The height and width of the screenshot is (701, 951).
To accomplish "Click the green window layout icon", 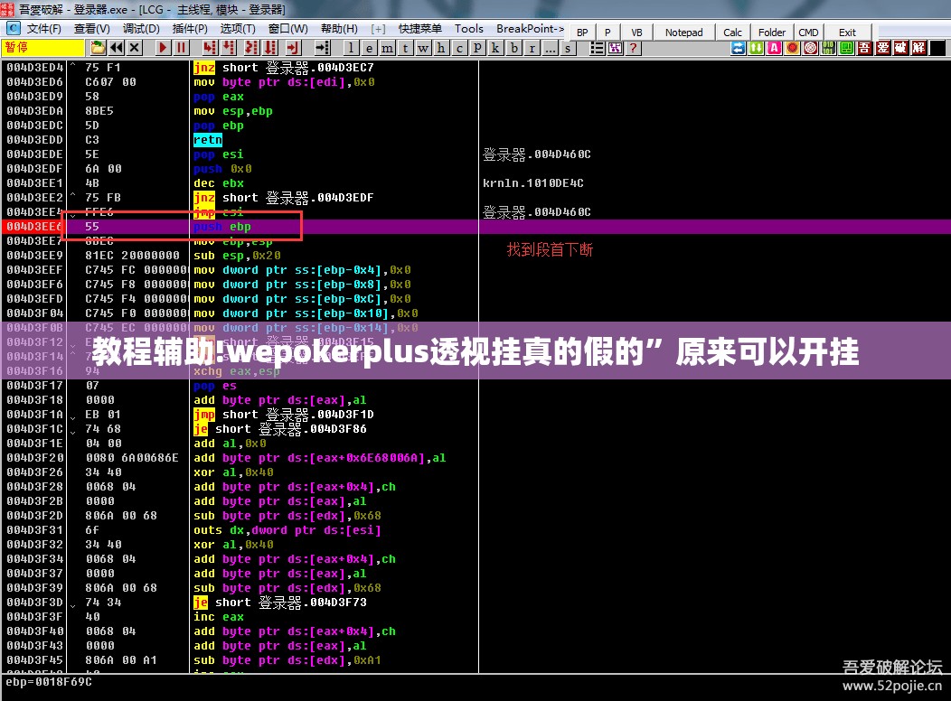I will (847, 48).
